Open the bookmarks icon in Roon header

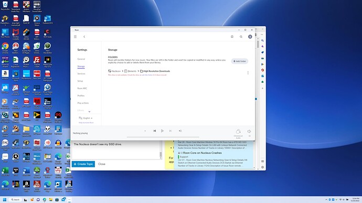[x=232, y=37]
